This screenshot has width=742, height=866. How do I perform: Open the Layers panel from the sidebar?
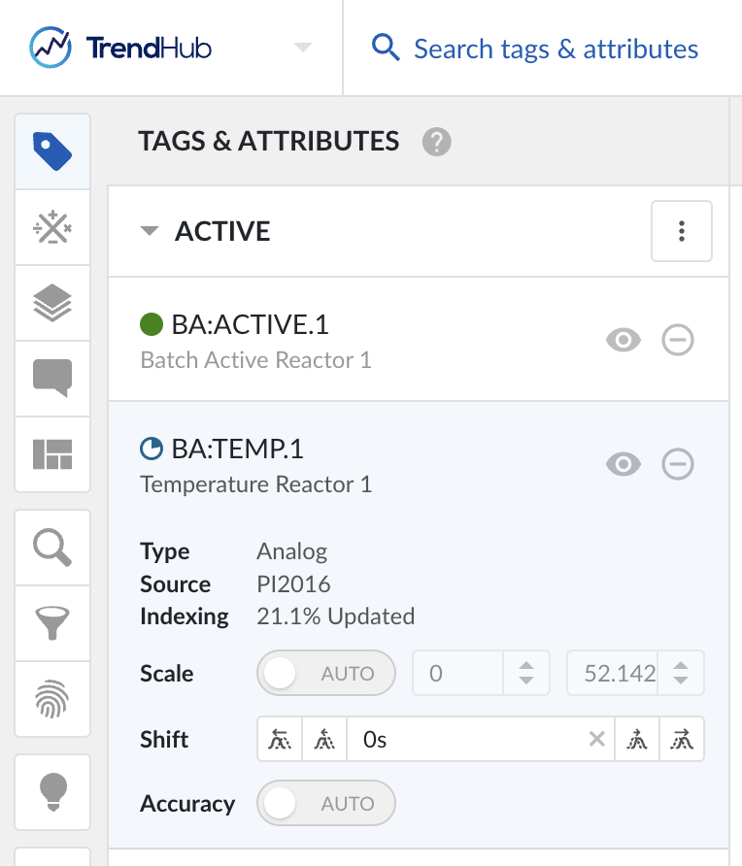52,303
